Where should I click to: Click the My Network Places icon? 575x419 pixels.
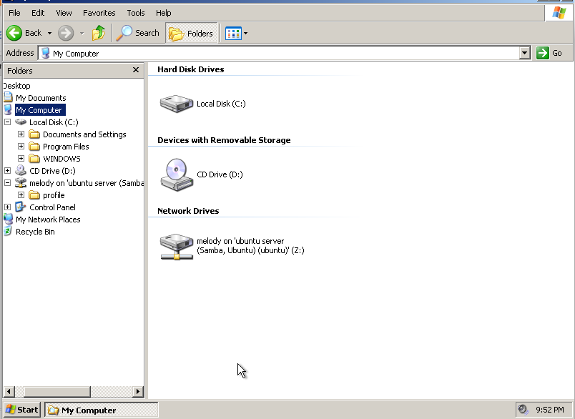coord(8,219)
